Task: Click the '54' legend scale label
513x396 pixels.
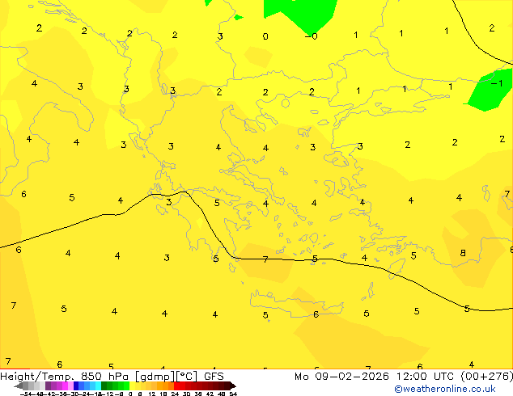Action: (x=233, y=394)
